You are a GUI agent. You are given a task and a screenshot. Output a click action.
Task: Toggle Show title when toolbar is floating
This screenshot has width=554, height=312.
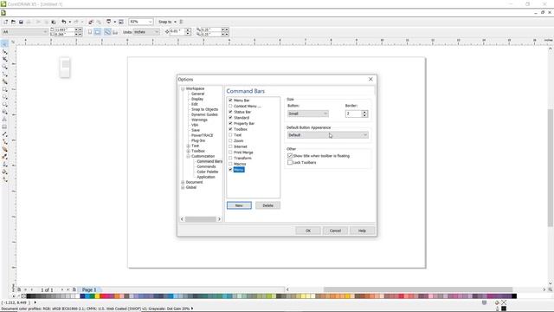(x=290, y=156)
